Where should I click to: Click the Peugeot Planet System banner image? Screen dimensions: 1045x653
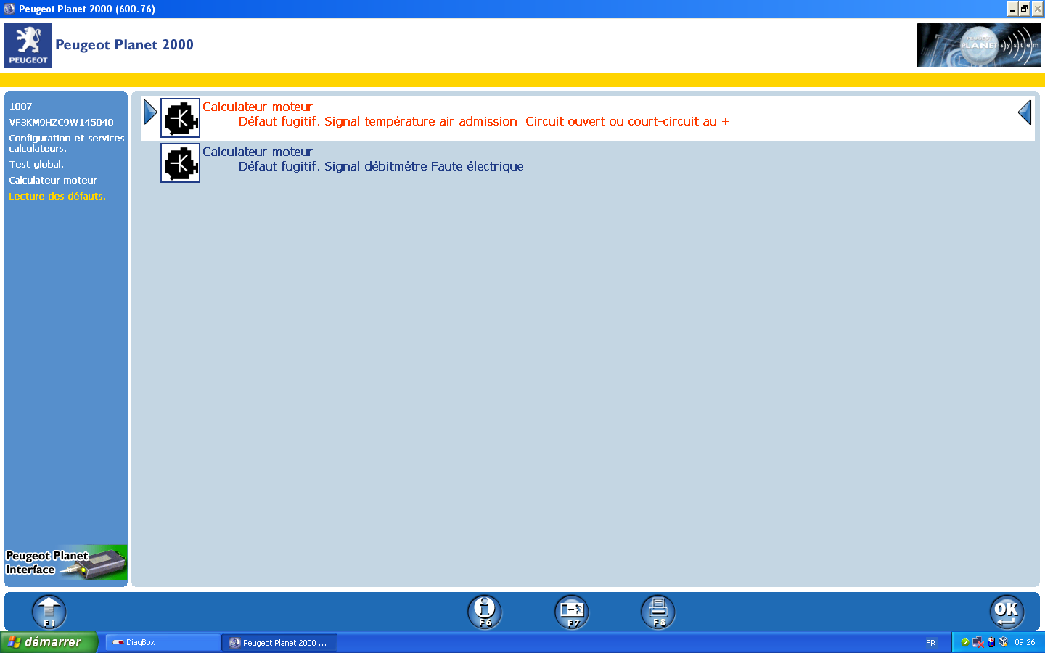pyautogui.click(x=978, y=45)
